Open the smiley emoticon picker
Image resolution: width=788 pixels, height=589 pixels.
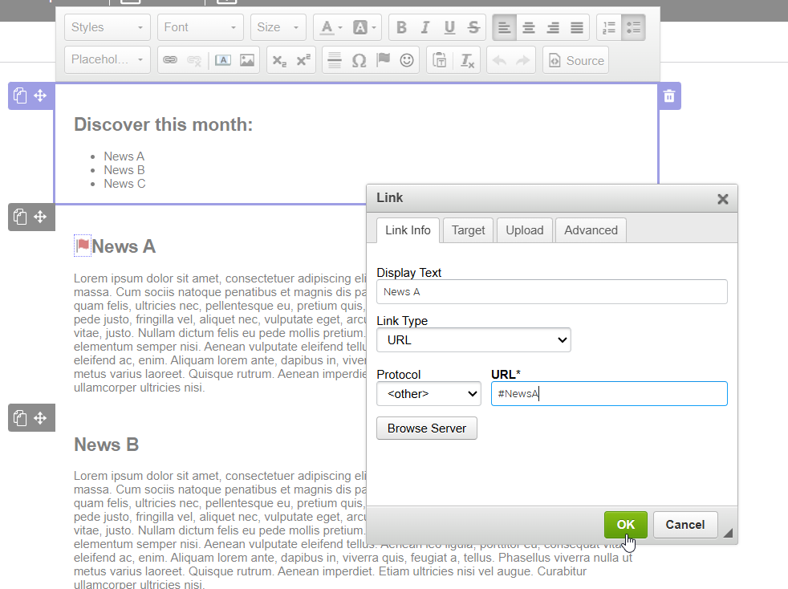407,60
